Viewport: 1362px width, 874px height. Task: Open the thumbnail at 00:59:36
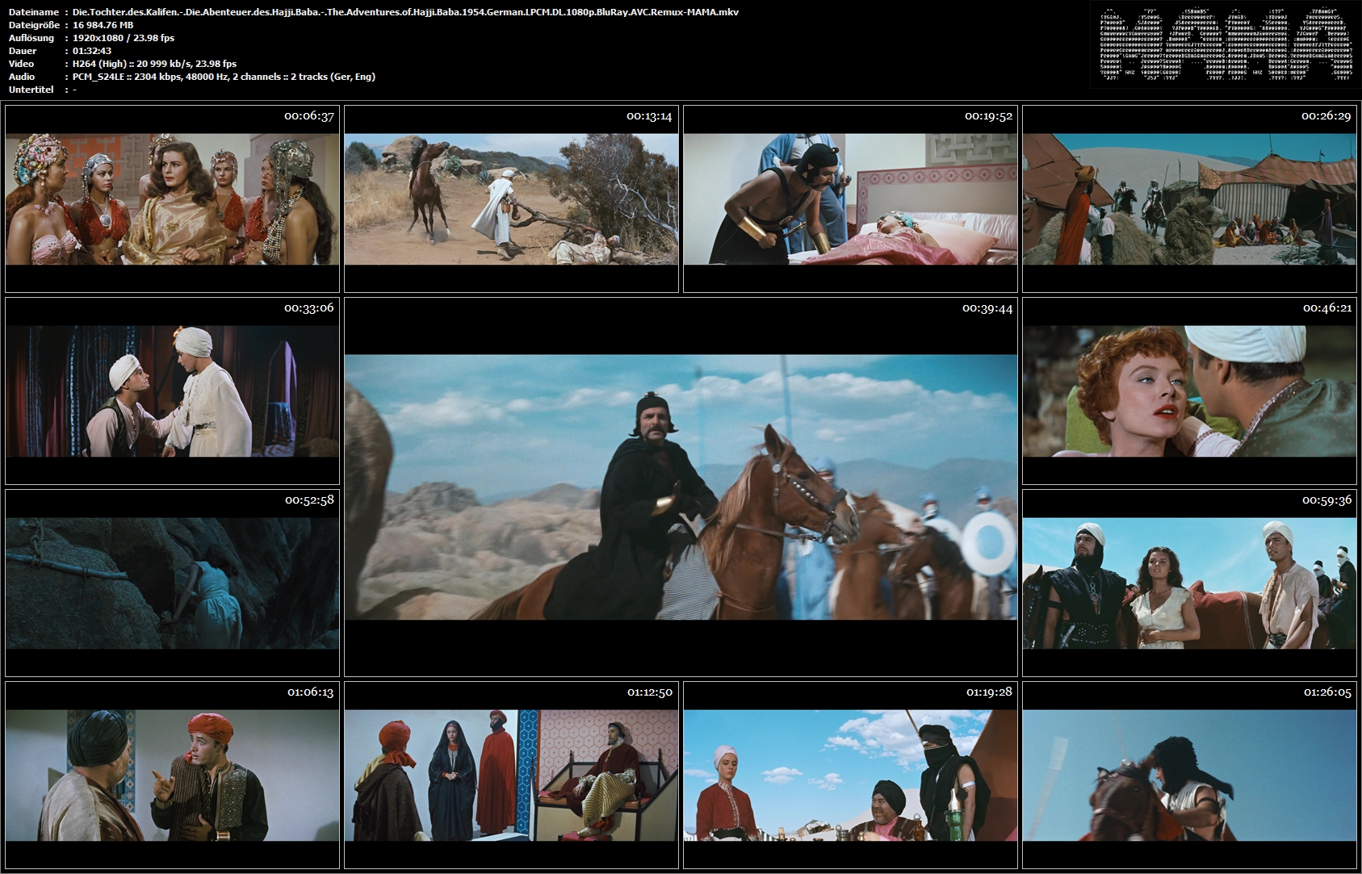point(1189,583)
